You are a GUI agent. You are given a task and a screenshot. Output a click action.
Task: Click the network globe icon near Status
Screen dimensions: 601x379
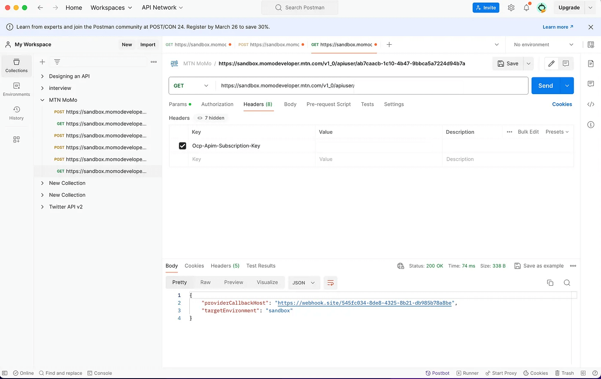tap(401, 266)
